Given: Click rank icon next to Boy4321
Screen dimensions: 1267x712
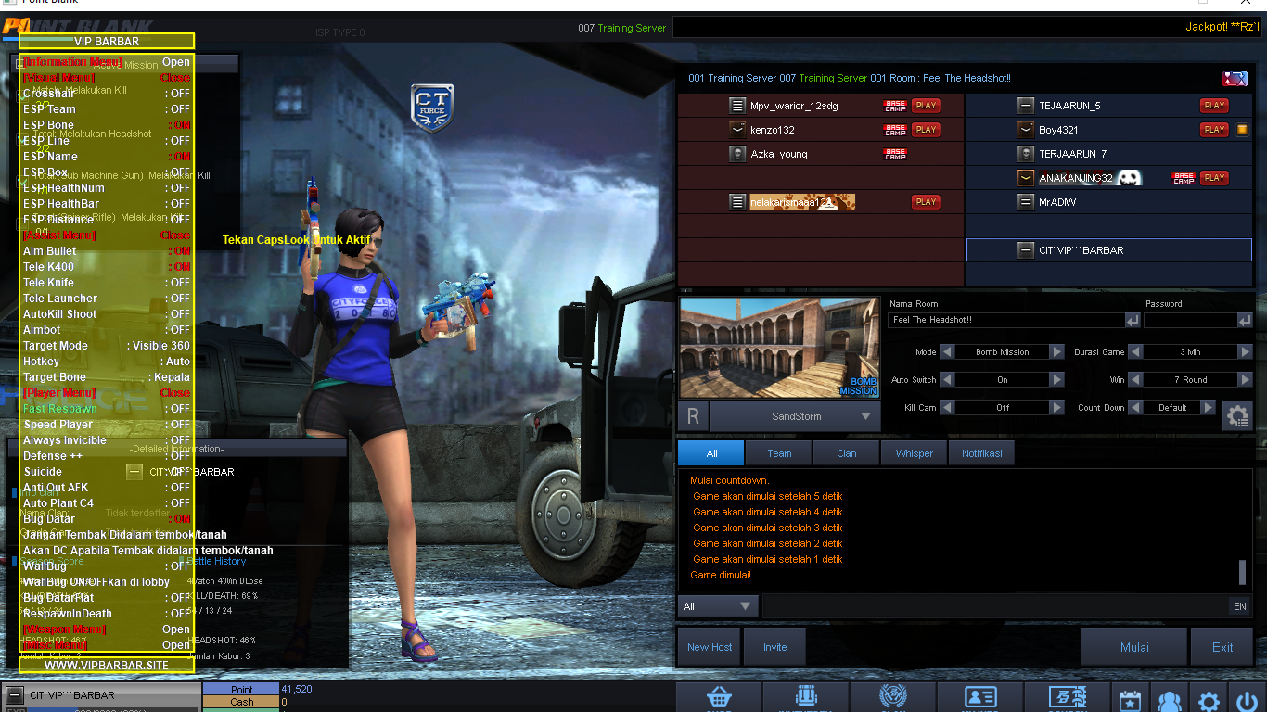Looking at the screenshot, I should pos(1026,130).
